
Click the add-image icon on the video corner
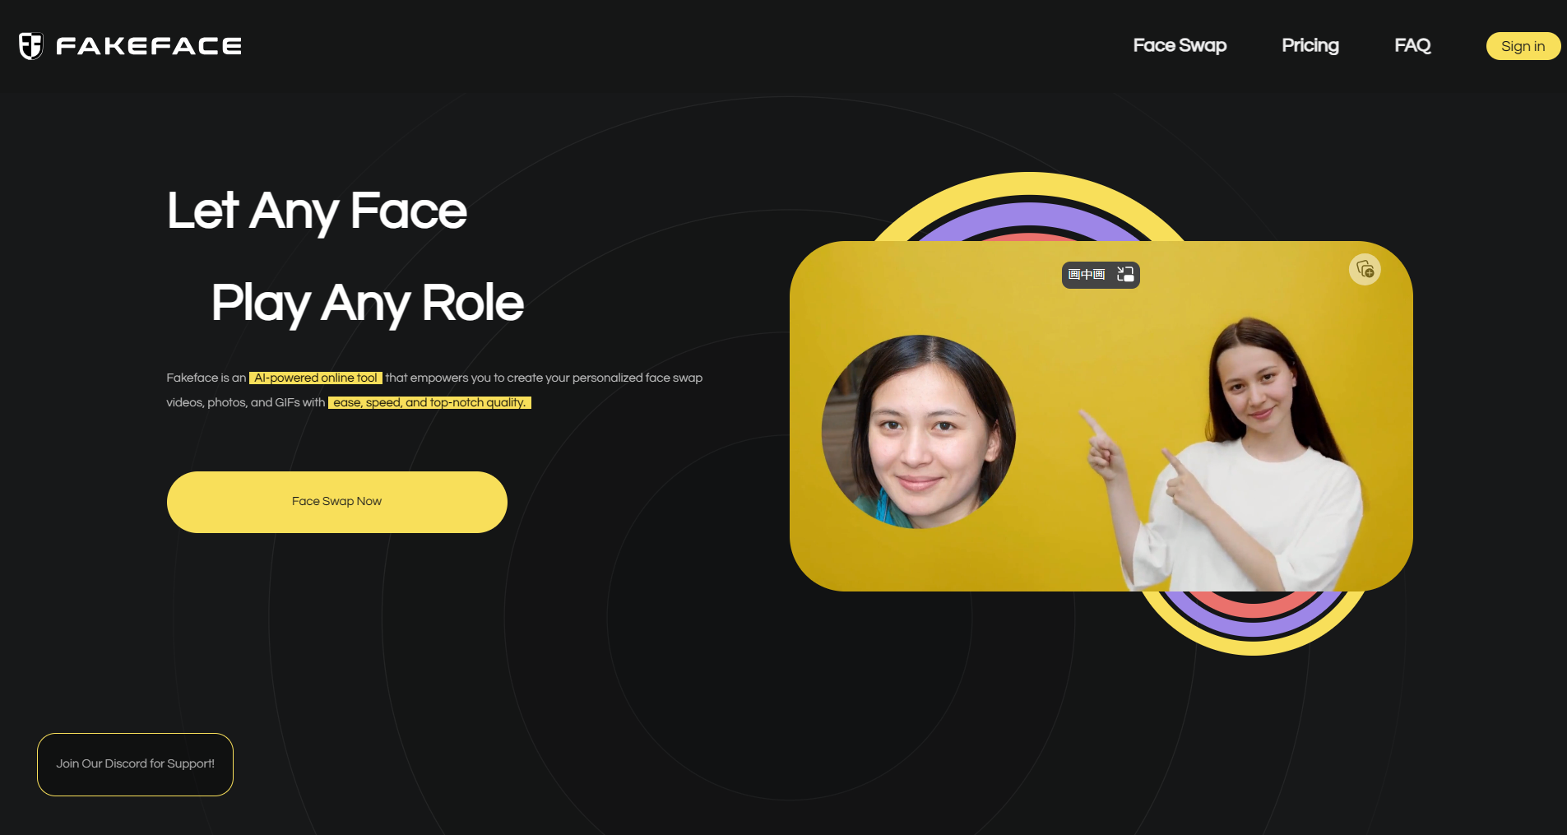(x=1365, y=270)
